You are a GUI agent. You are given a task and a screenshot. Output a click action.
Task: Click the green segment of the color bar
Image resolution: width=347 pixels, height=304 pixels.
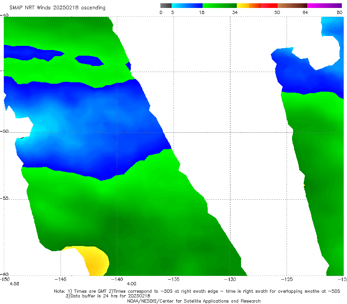[219, 6]
